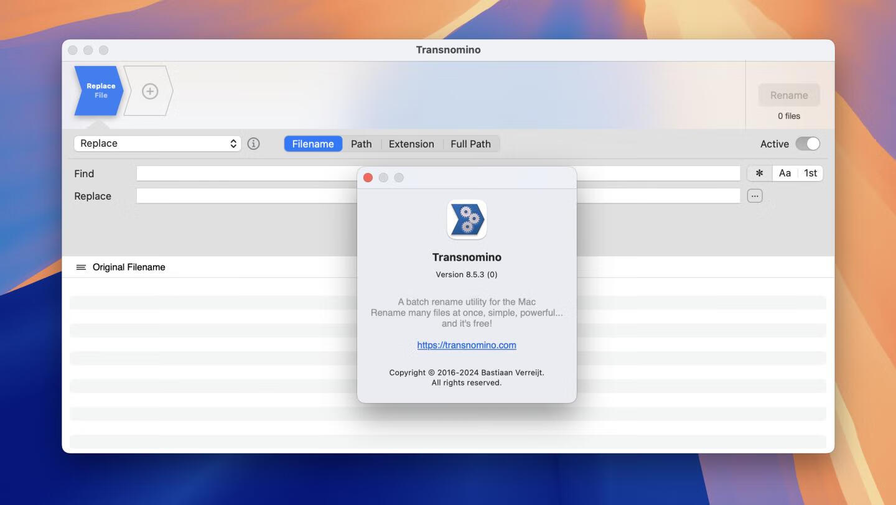Open the transnomino.com link
The height and width of the screenshot is (505, 896).
point(467,345)
